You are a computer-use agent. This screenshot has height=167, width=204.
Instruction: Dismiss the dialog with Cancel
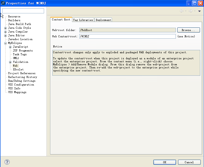click(x=189, y=162)
